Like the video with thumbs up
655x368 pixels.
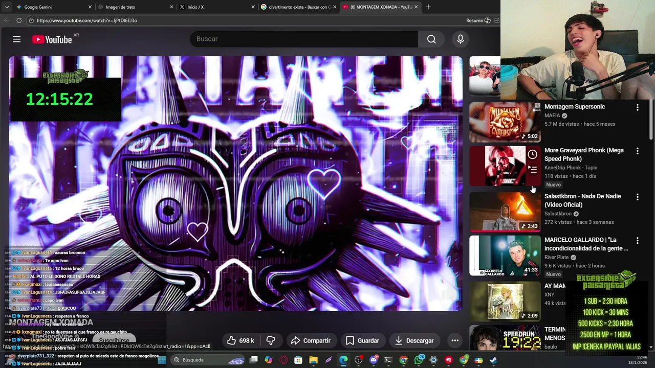tap(241, 340)
